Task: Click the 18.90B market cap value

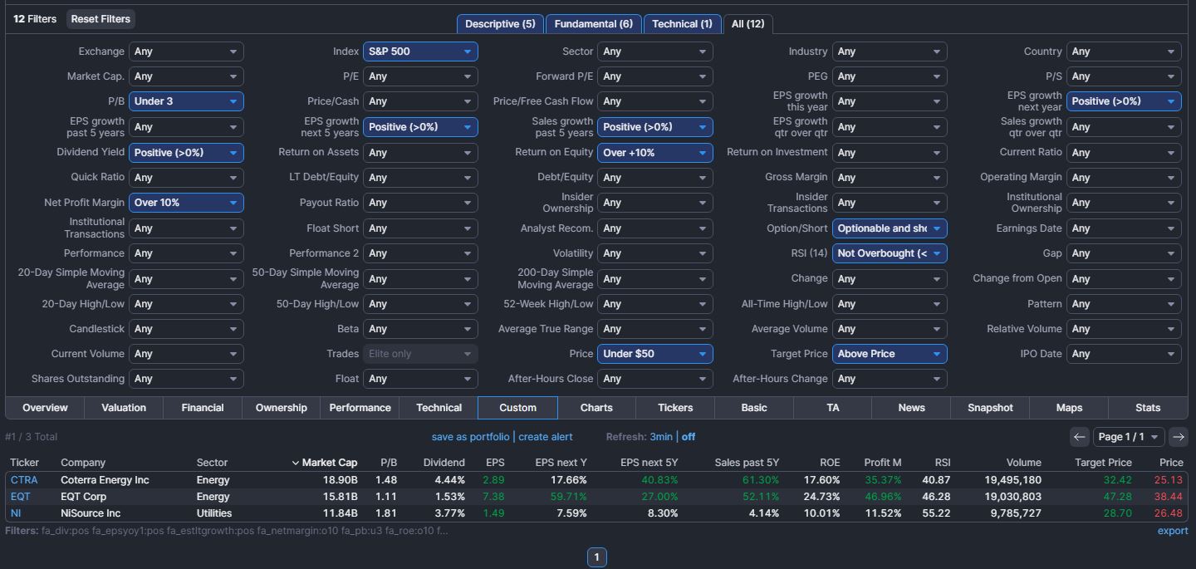Action: pyautogui.click(x=340, y=480)
